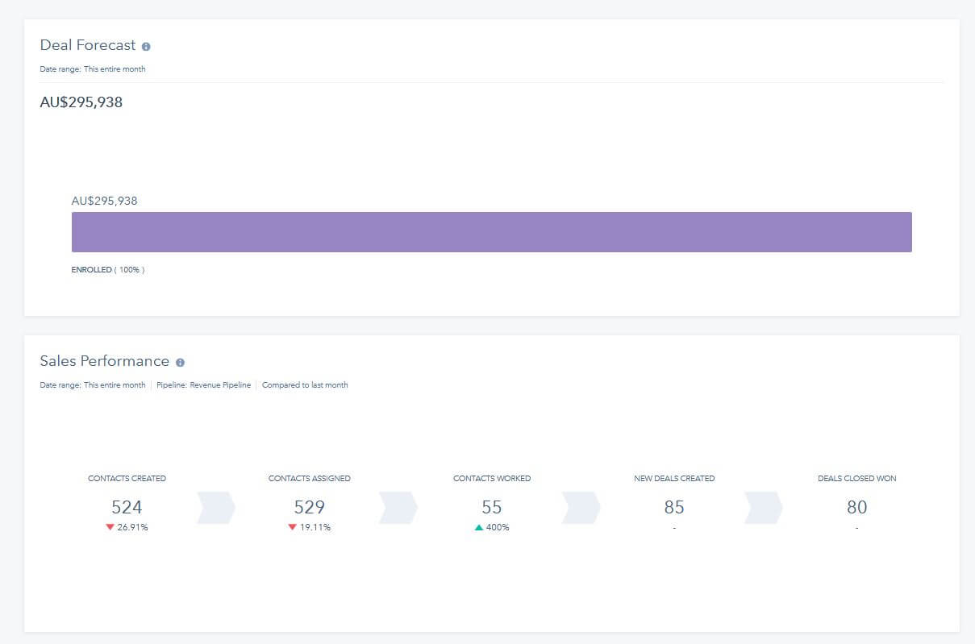Click the Pipeline: Revenue Pipeline filter text

click(203, 385)
